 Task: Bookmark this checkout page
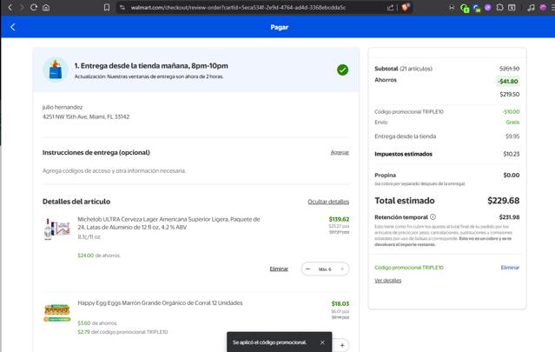107,7
